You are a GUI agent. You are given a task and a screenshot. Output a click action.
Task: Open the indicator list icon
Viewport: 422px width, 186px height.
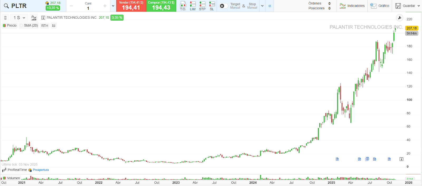(54, 26)
